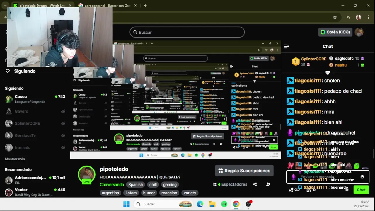375x211 pixels.
Task: Select the Latam tag
Action: point(131,193)
